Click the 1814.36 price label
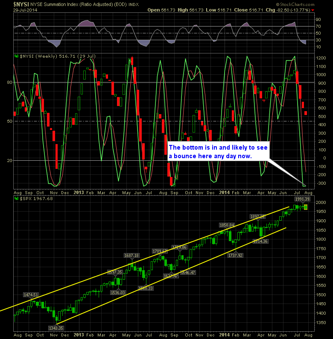This screenshot has height=339, width=333. 261,241
